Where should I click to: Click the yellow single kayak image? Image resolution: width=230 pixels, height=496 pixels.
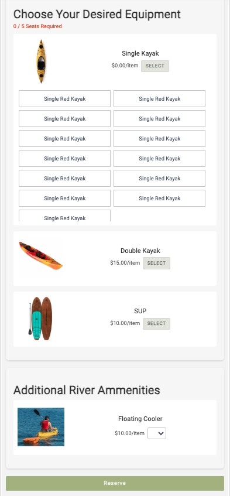(x=41, y=61)
